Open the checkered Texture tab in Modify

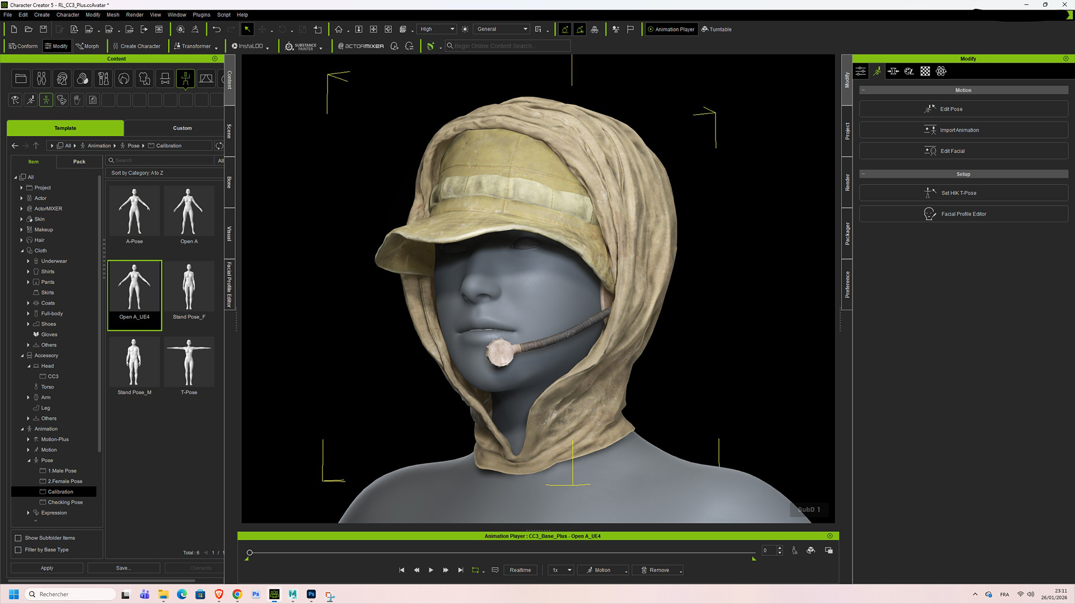pyautogui.click(x=925, y=71)
